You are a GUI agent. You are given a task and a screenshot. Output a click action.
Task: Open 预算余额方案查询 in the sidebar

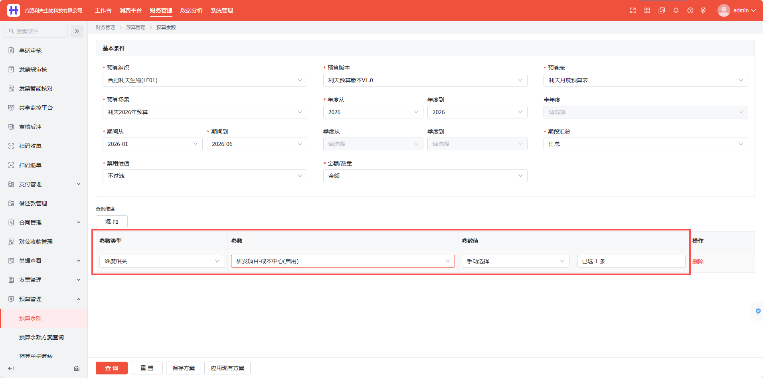pos(42,337)
